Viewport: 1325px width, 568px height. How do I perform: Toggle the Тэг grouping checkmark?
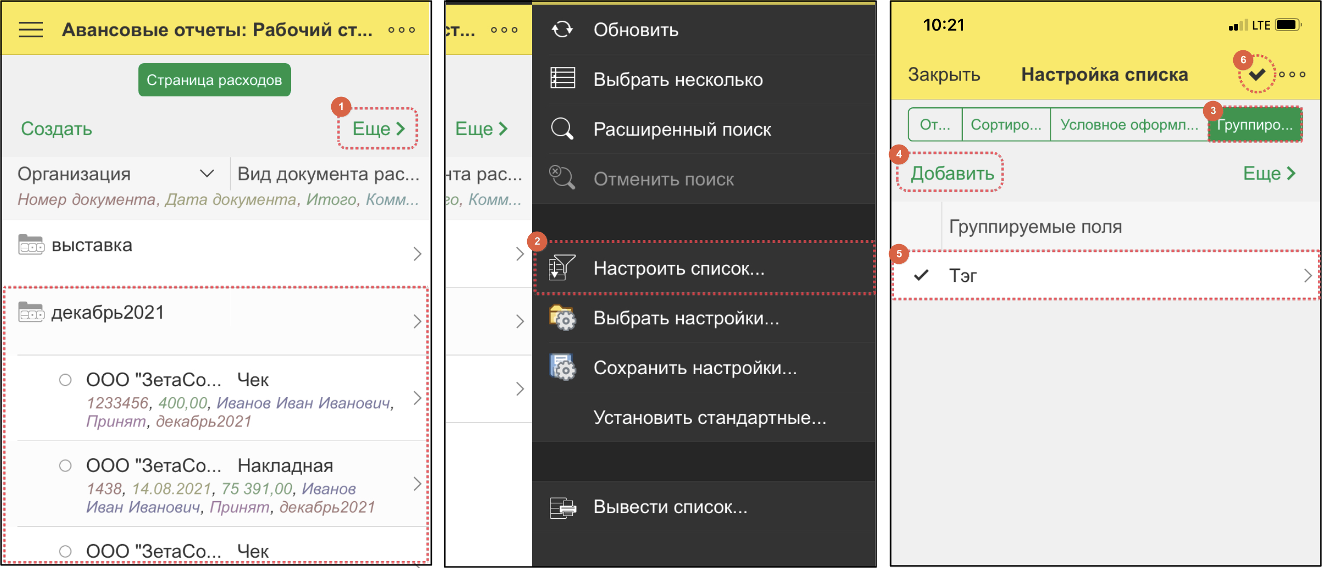click(x=921, y=275)
